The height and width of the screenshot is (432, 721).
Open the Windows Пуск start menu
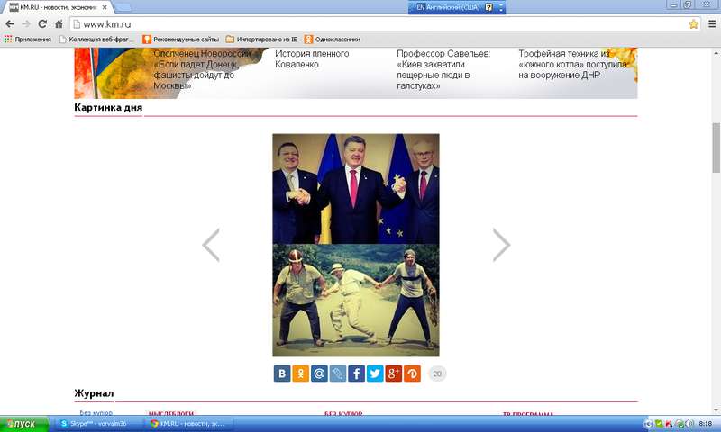[x=24, y=424]
